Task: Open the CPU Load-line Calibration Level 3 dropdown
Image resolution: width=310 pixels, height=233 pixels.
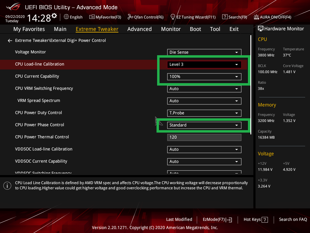Action: coord(204,64)
